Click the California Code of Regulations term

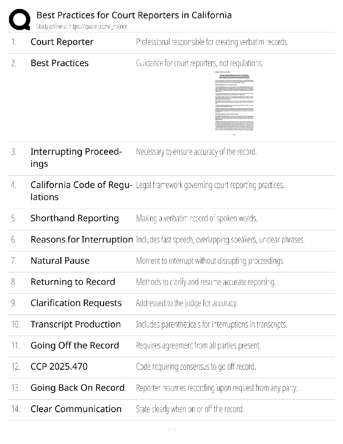coord(81,191)
